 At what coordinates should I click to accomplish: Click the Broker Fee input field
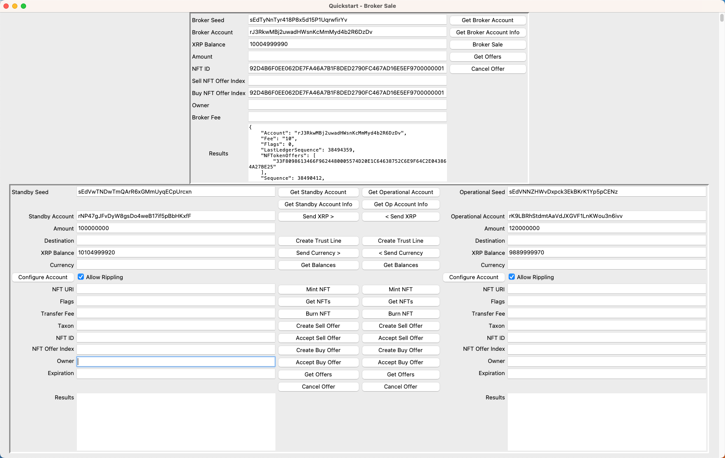347,117
